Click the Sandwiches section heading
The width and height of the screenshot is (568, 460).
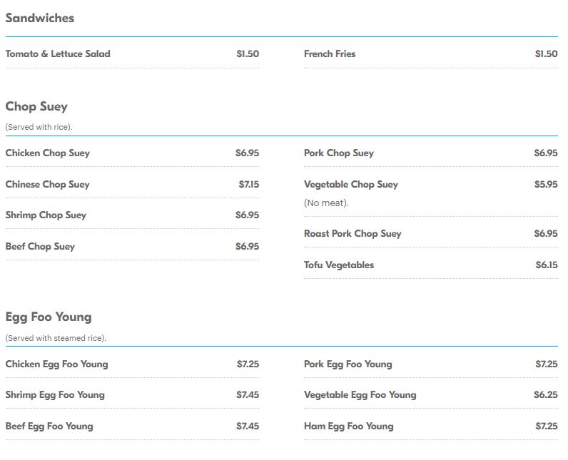point(40,19)
